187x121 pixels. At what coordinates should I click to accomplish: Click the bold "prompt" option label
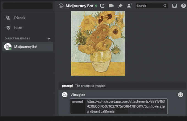click(x=67, y=86)
